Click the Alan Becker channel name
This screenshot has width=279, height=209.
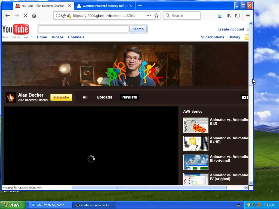coord(31,95)
